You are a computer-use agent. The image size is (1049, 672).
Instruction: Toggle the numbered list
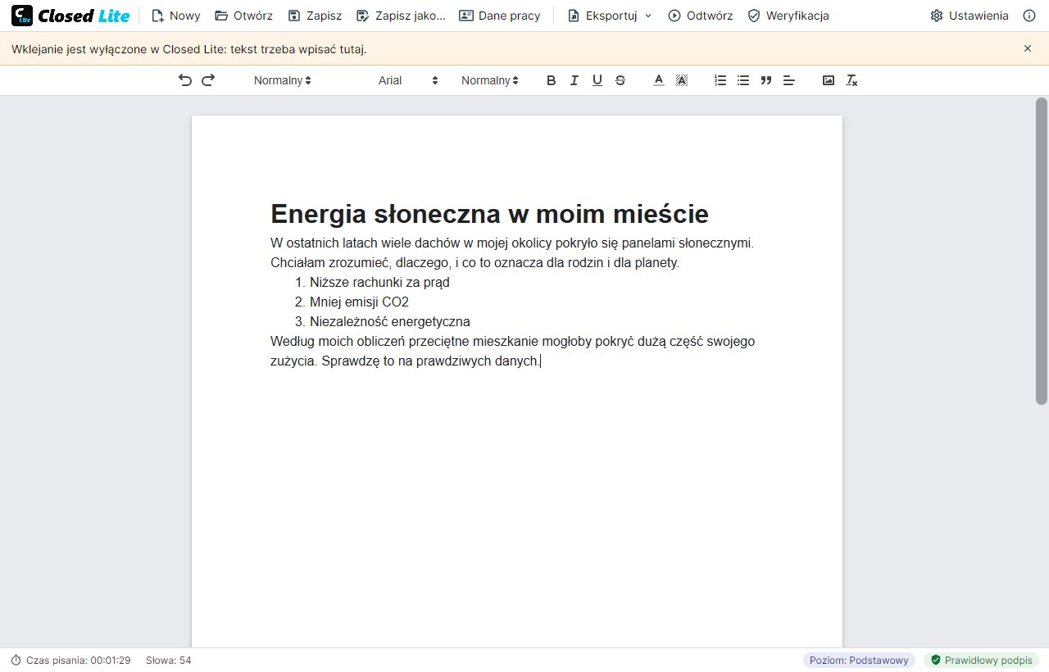720,80
